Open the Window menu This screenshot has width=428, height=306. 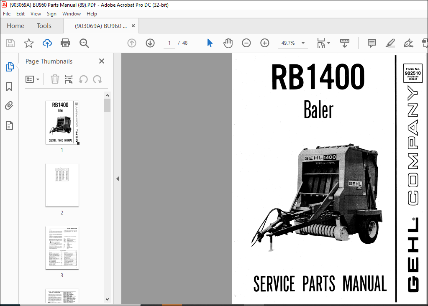(72, 14)
